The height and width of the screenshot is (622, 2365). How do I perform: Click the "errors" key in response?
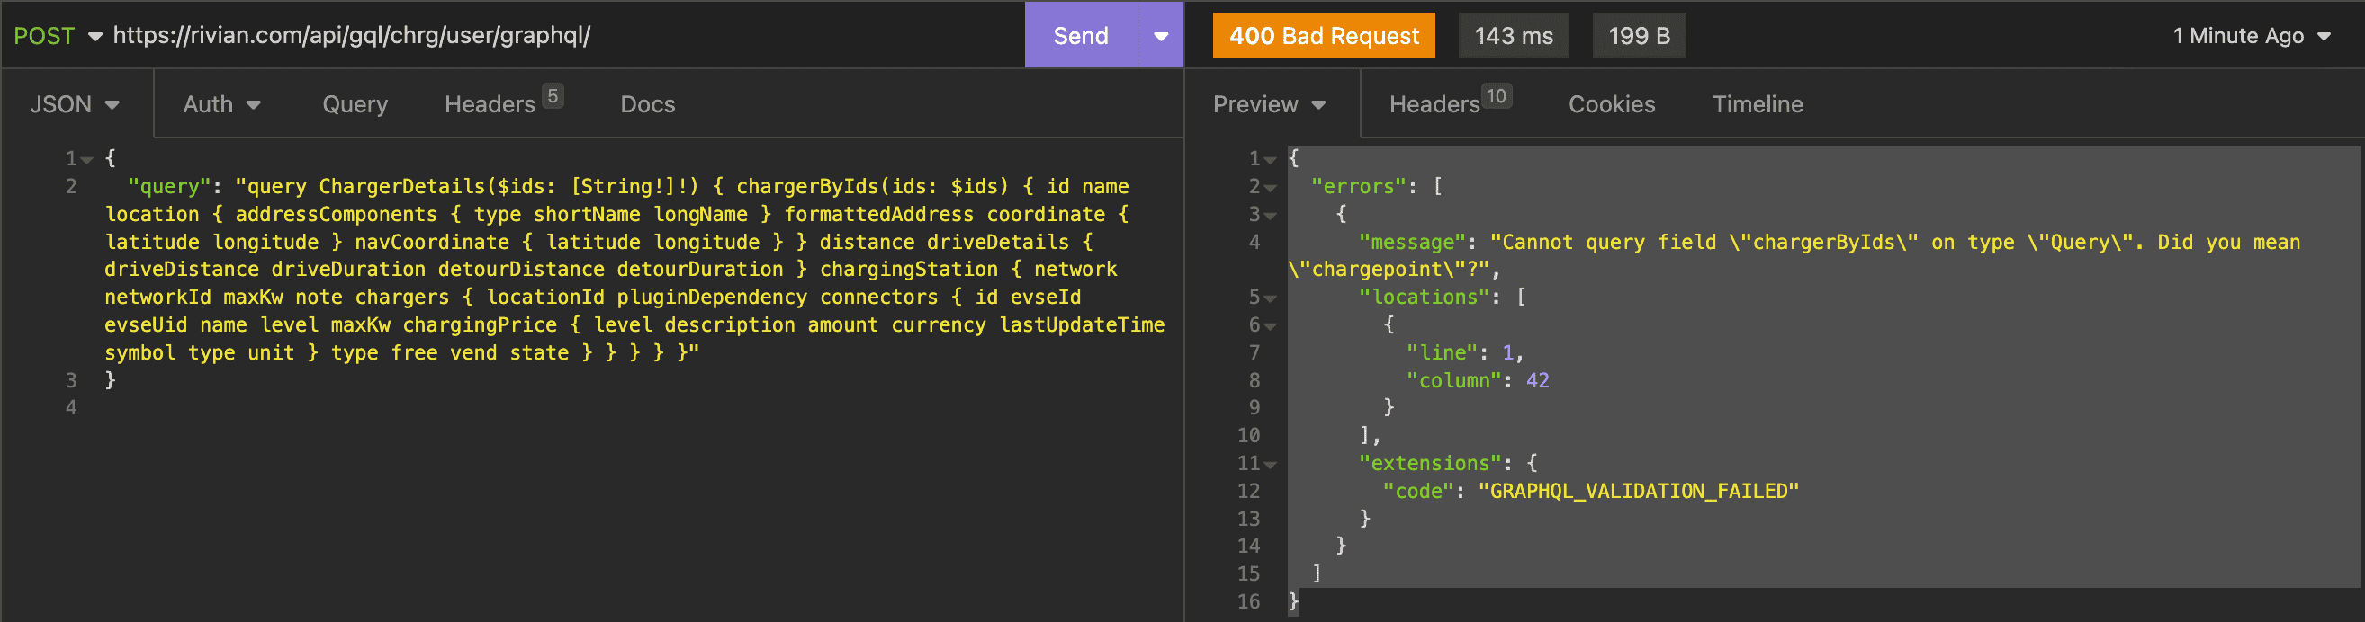point(1359,186)
